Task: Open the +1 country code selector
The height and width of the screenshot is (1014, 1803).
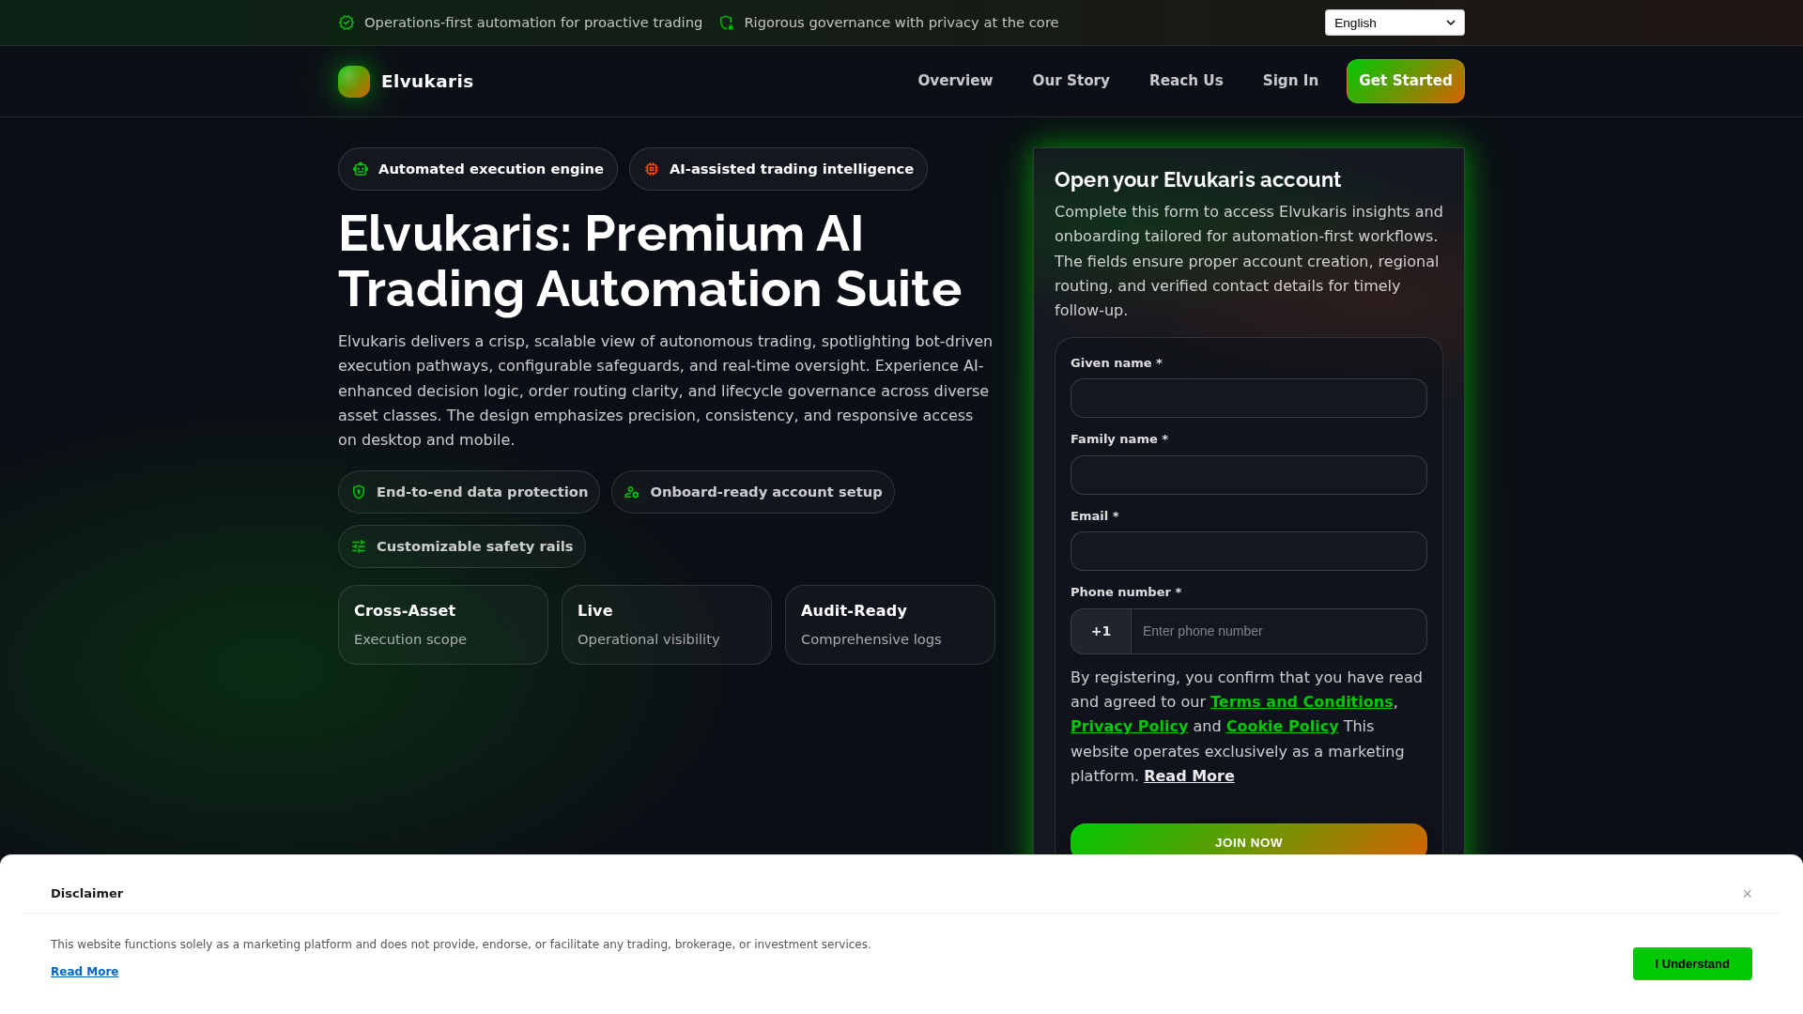Action: [1102, 631]
